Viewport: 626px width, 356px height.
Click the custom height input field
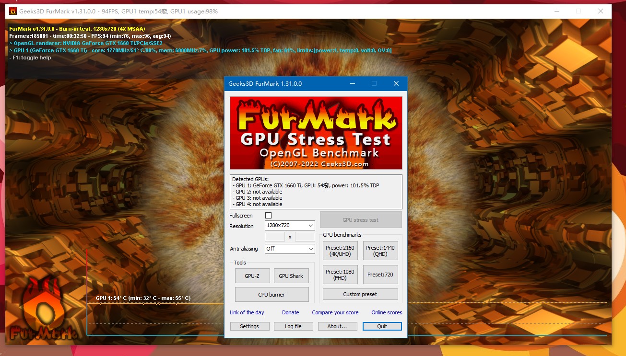click(305, 237)
